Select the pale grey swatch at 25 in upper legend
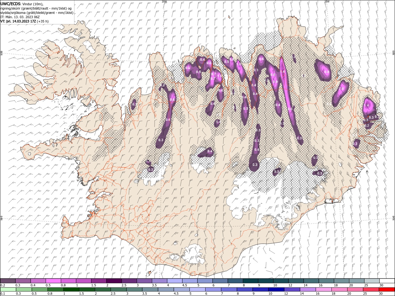 pos(372,281)
